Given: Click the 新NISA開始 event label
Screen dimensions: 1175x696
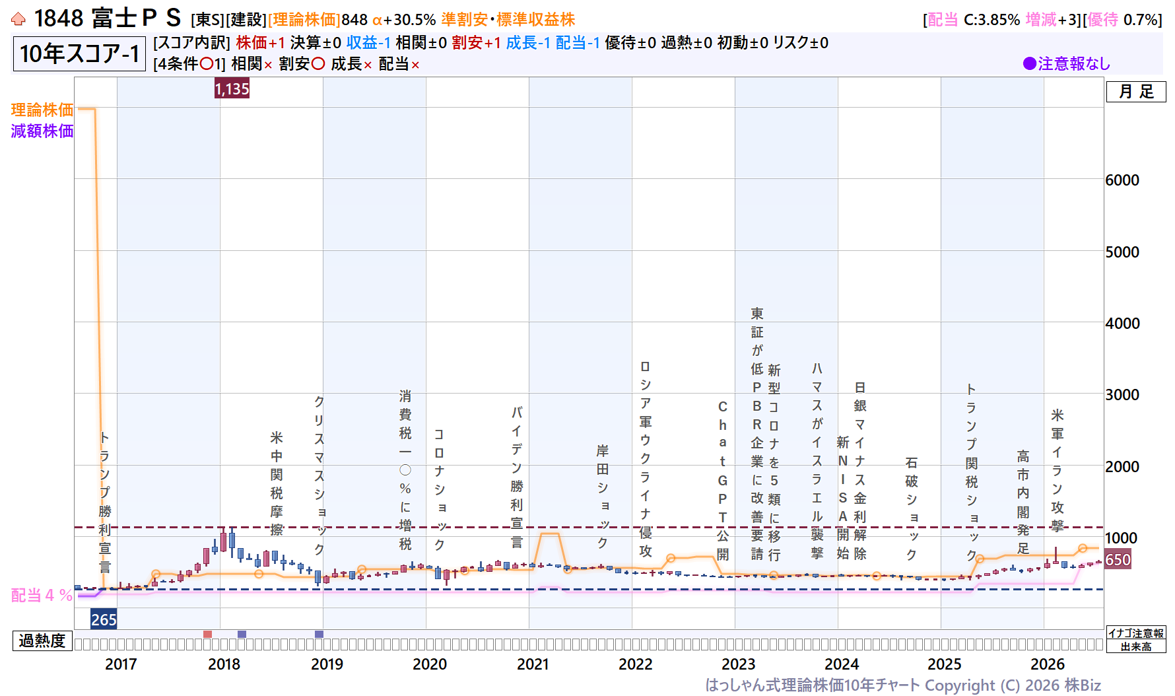Looking at the screenshot, I should 843,497.
